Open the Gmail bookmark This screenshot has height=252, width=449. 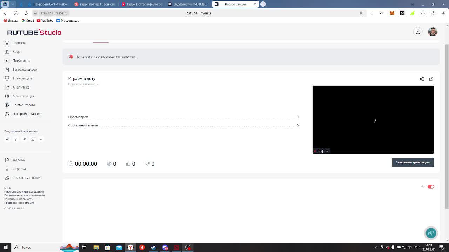28,21
